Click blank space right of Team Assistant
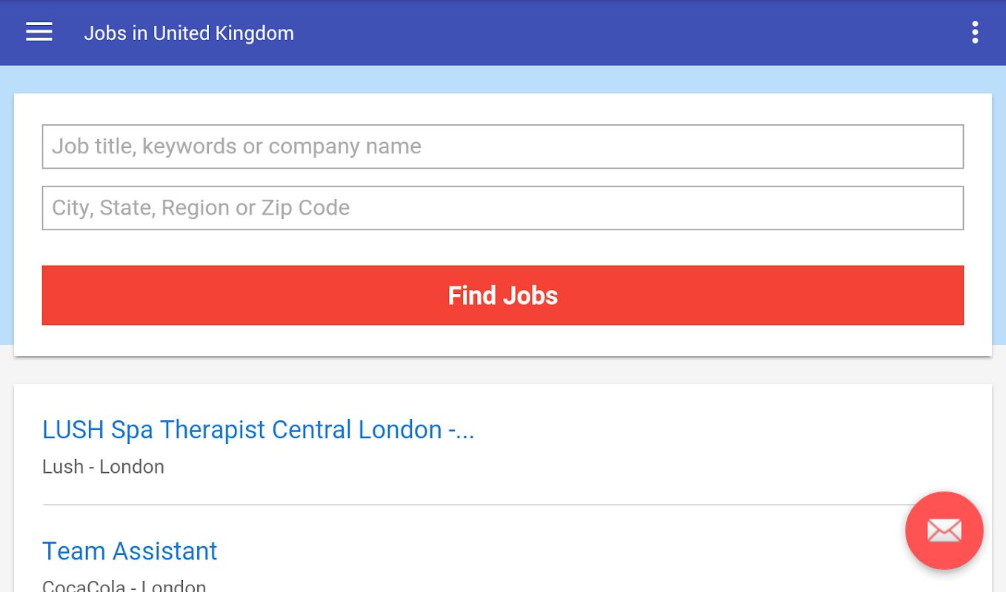Viewport: 1006px width, 592px height. 519,551
